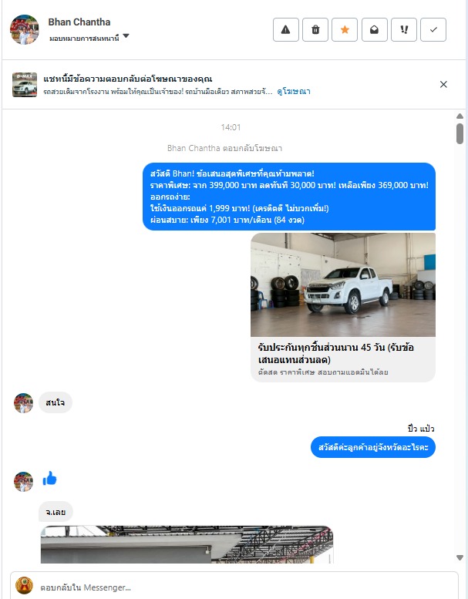
Task: Delete conversation with the trash icon
Action: tap(315, 30)
